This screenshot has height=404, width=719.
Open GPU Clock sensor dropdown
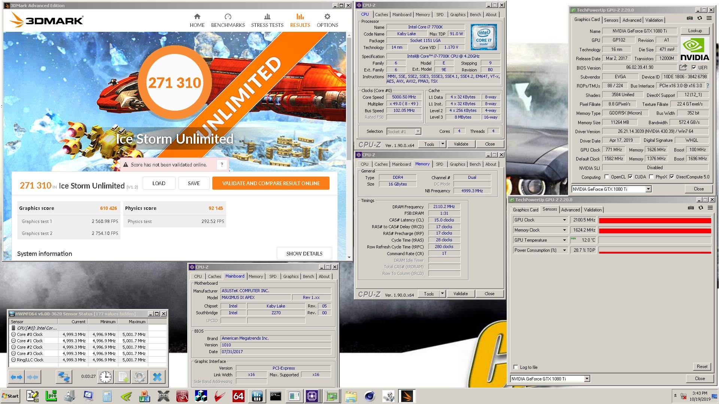pyautogui.click(x=564, y=220)
